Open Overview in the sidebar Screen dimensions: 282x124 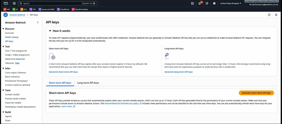pos(10,33)
